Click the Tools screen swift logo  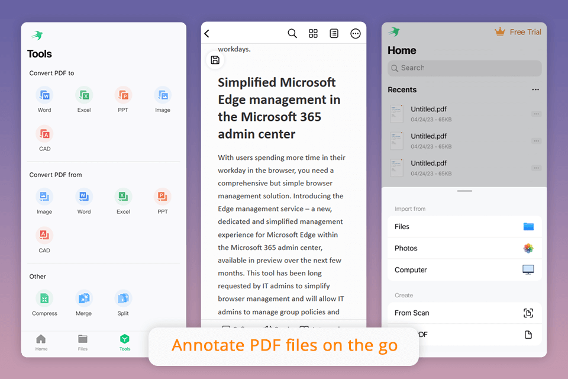[x=37, y=36]
